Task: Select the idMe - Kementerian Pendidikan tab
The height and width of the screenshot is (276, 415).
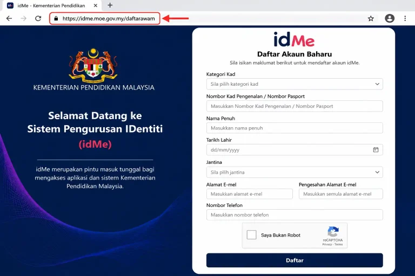Action: (x=51, y=5)
